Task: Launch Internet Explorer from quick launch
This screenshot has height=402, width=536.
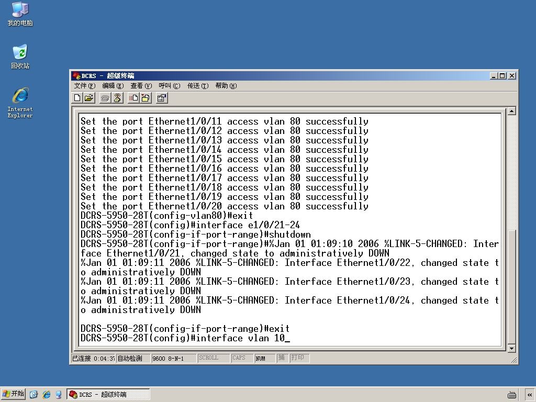Action: (47, 395)
